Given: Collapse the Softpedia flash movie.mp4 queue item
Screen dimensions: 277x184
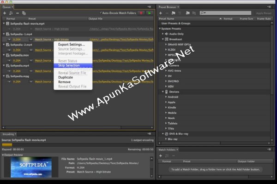Looking at the screenshot, I should (4, 23).
